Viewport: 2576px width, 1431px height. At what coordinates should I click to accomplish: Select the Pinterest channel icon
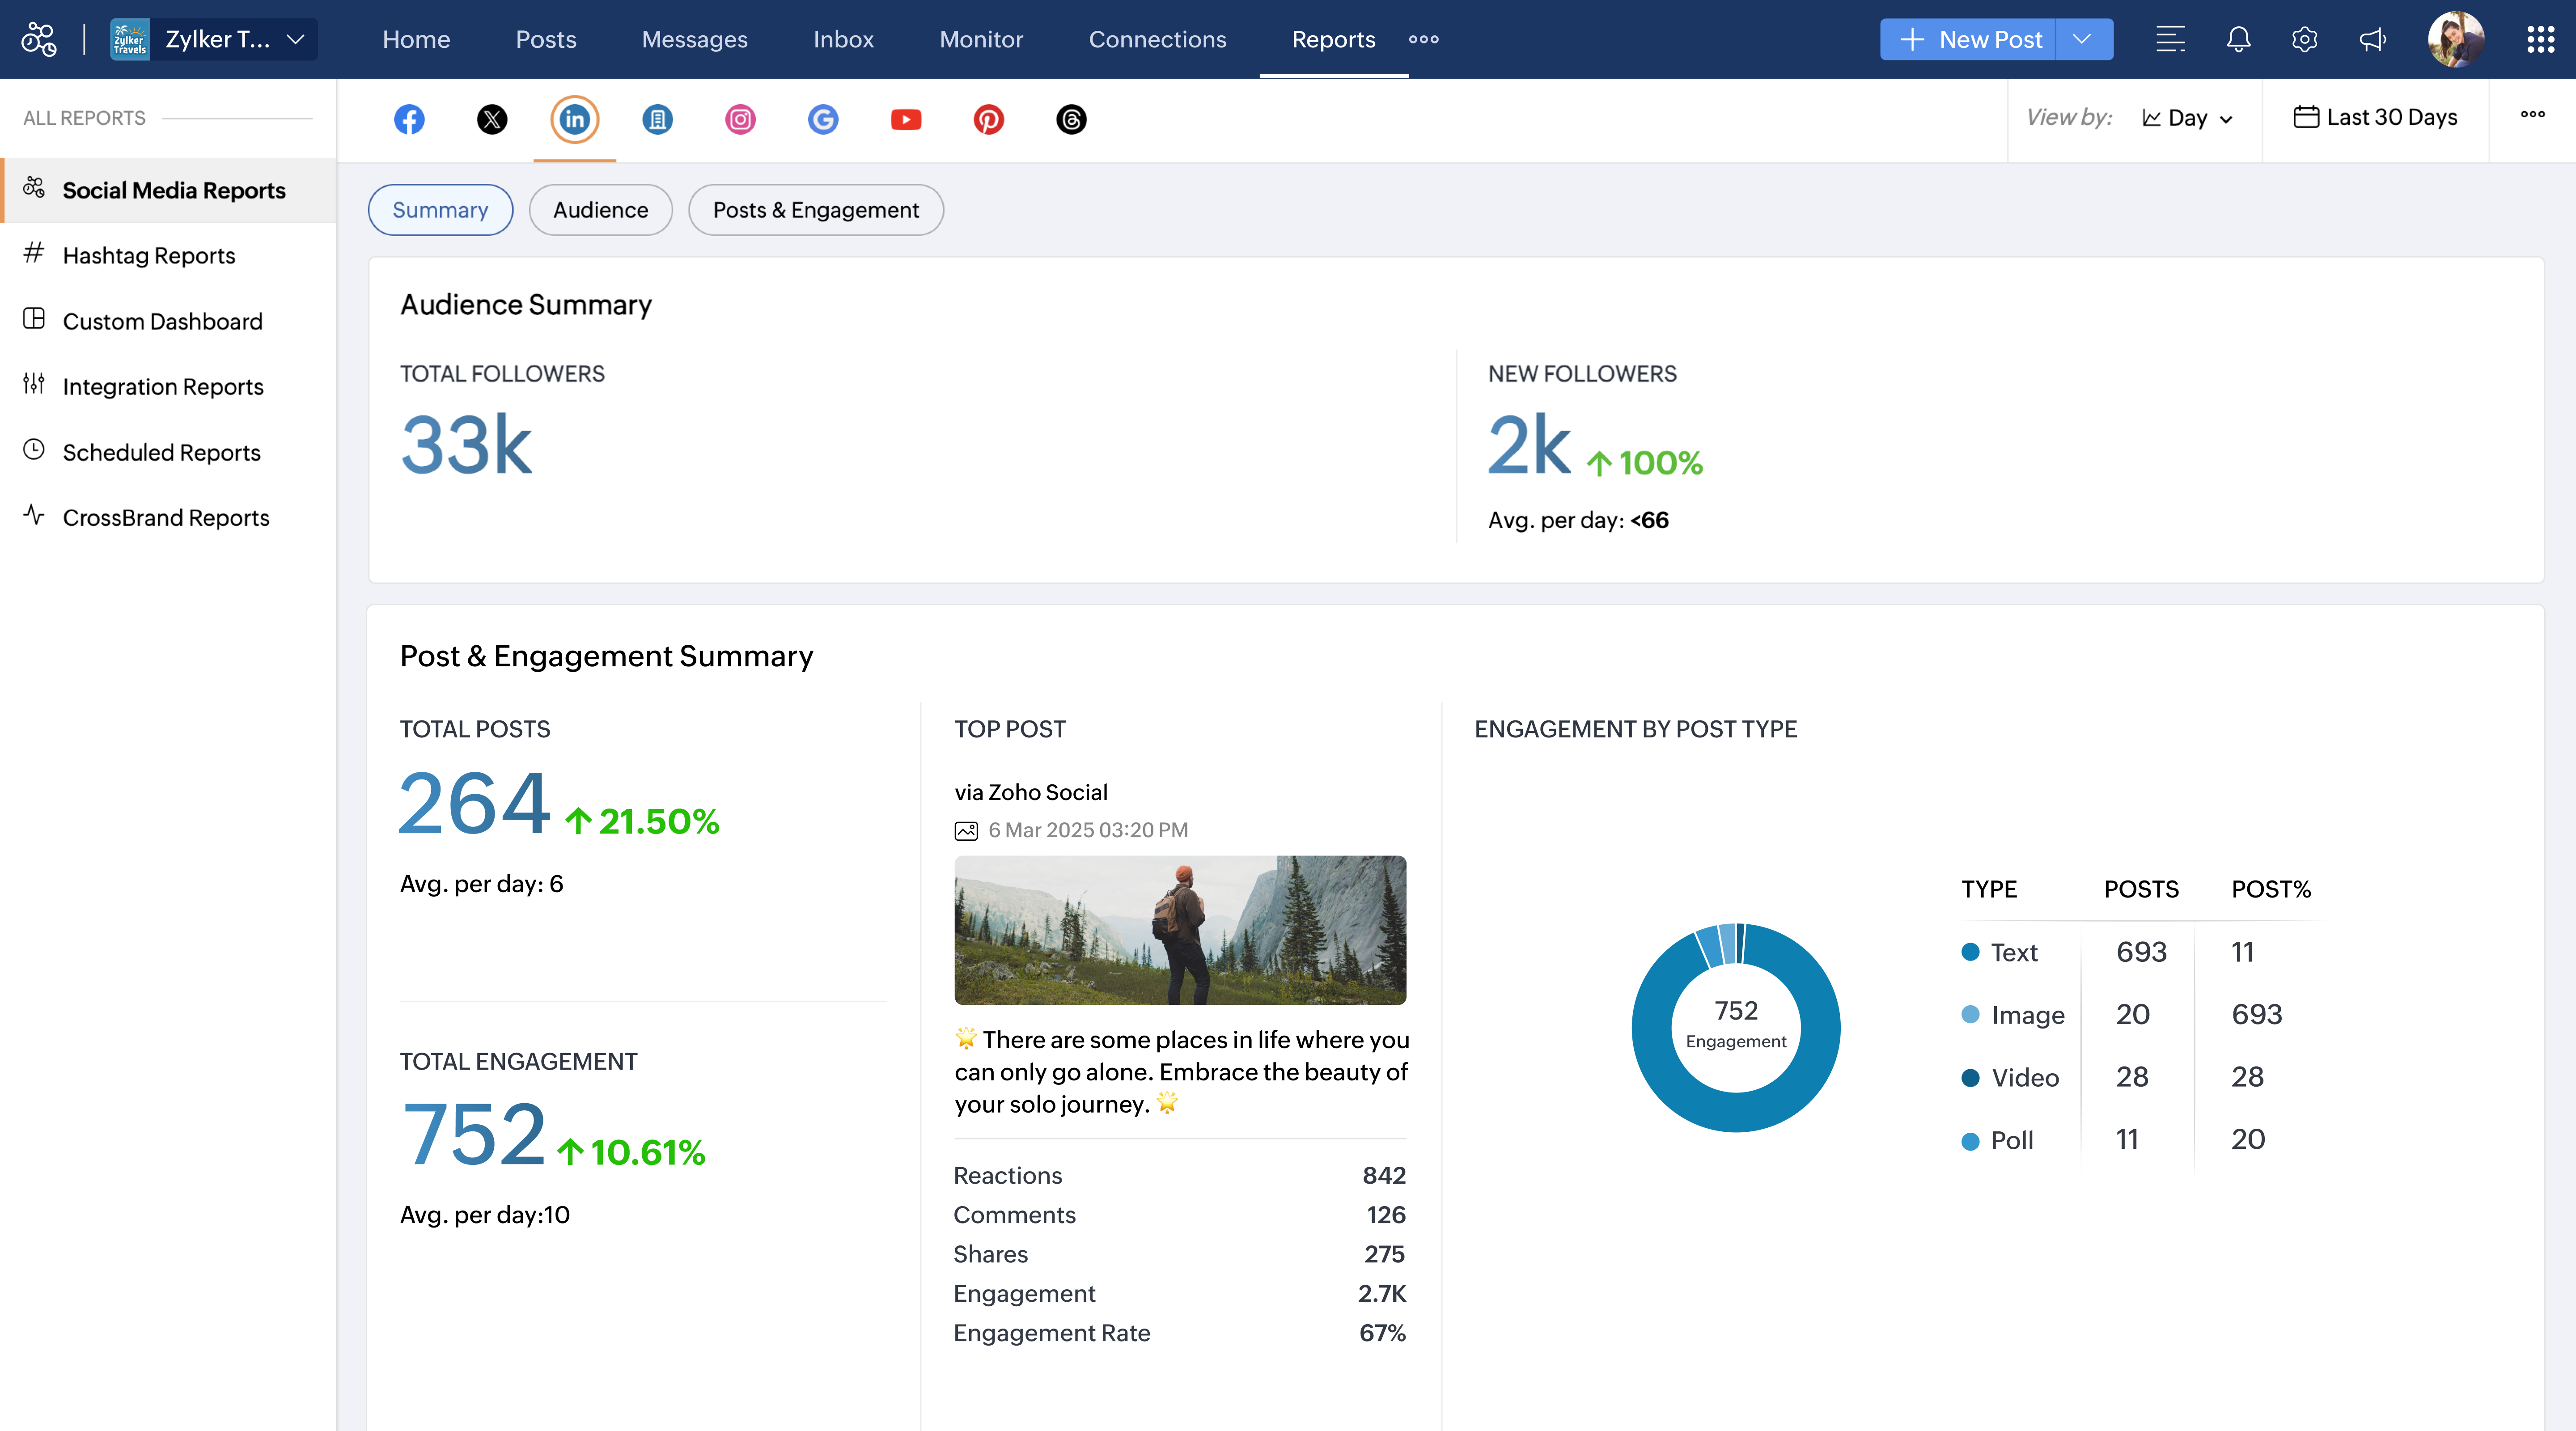[x=988, y=119]
